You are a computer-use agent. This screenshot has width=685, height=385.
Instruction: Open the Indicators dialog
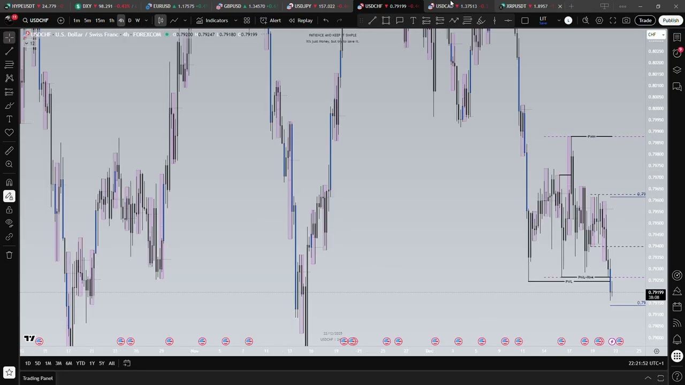[x=212, y=20]
